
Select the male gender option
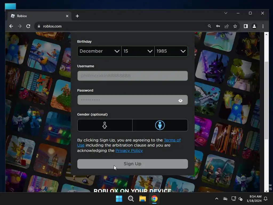click(x=160, y=125)
